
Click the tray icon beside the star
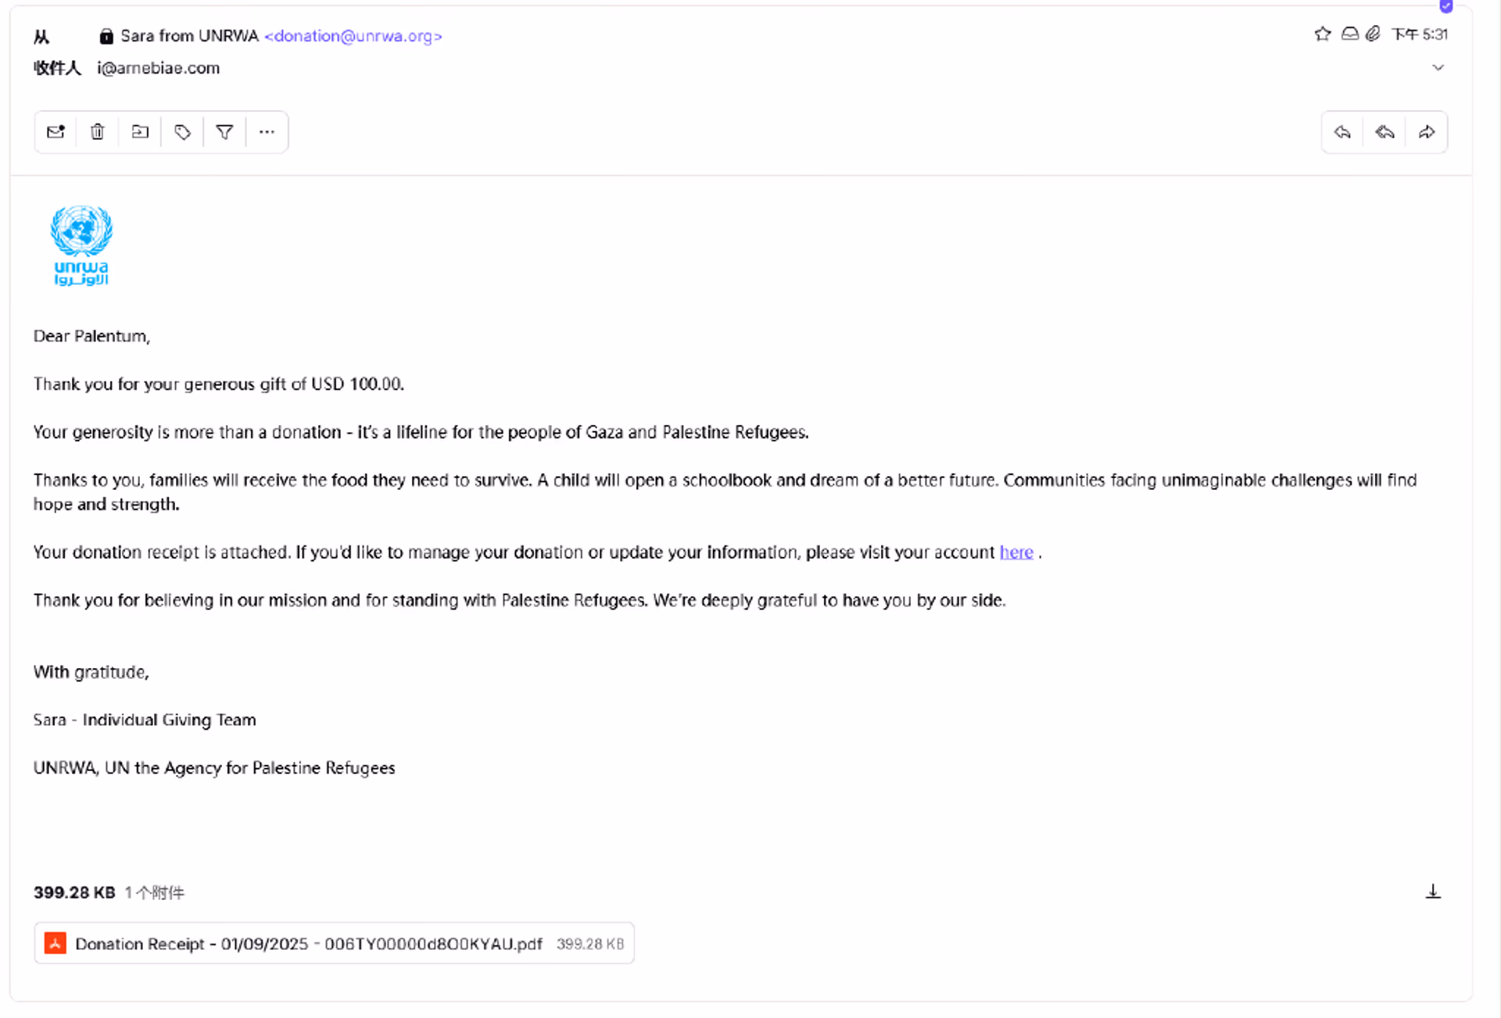tap(1349, 34)
